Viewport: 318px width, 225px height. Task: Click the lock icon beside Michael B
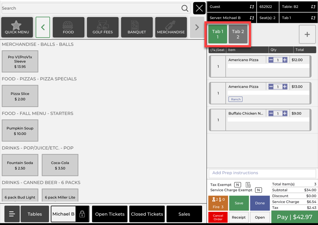coord(82,214)
